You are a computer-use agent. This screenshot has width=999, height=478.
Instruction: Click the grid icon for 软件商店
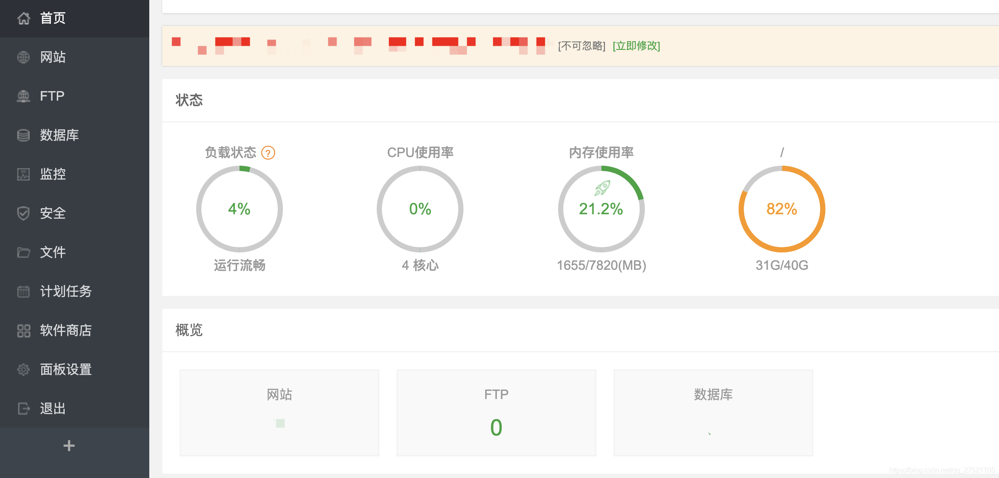coord(23,331)
